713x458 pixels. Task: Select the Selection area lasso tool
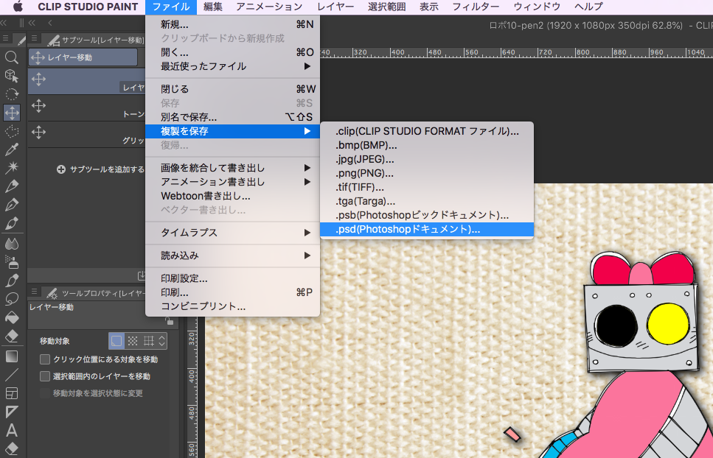coord(11,131)
